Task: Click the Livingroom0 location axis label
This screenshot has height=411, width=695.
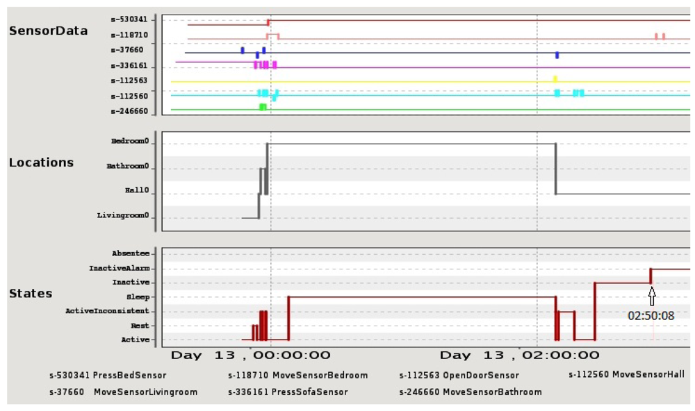Action: click(x=123, y=216)
